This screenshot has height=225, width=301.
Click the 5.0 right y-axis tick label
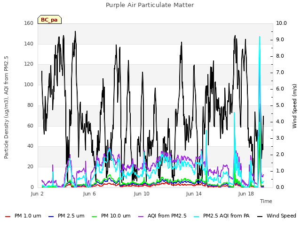coord(280,105)
